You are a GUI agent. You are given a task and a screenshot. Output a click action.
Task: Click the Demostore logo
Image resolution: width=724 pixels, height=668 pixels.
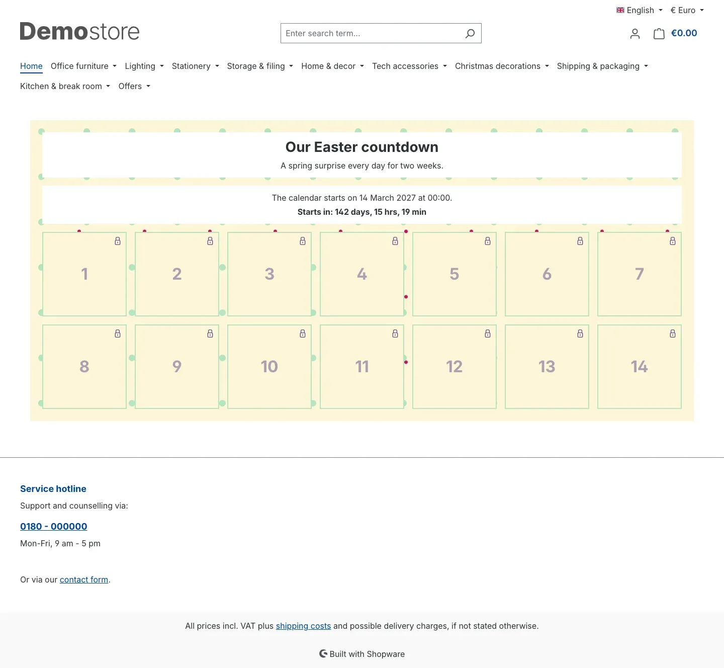[79, 31]
